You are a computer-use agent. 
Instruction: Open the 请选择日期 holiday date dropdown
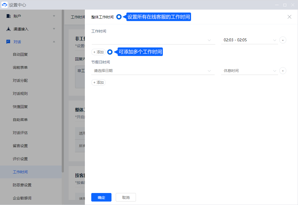tap(153, 71)
